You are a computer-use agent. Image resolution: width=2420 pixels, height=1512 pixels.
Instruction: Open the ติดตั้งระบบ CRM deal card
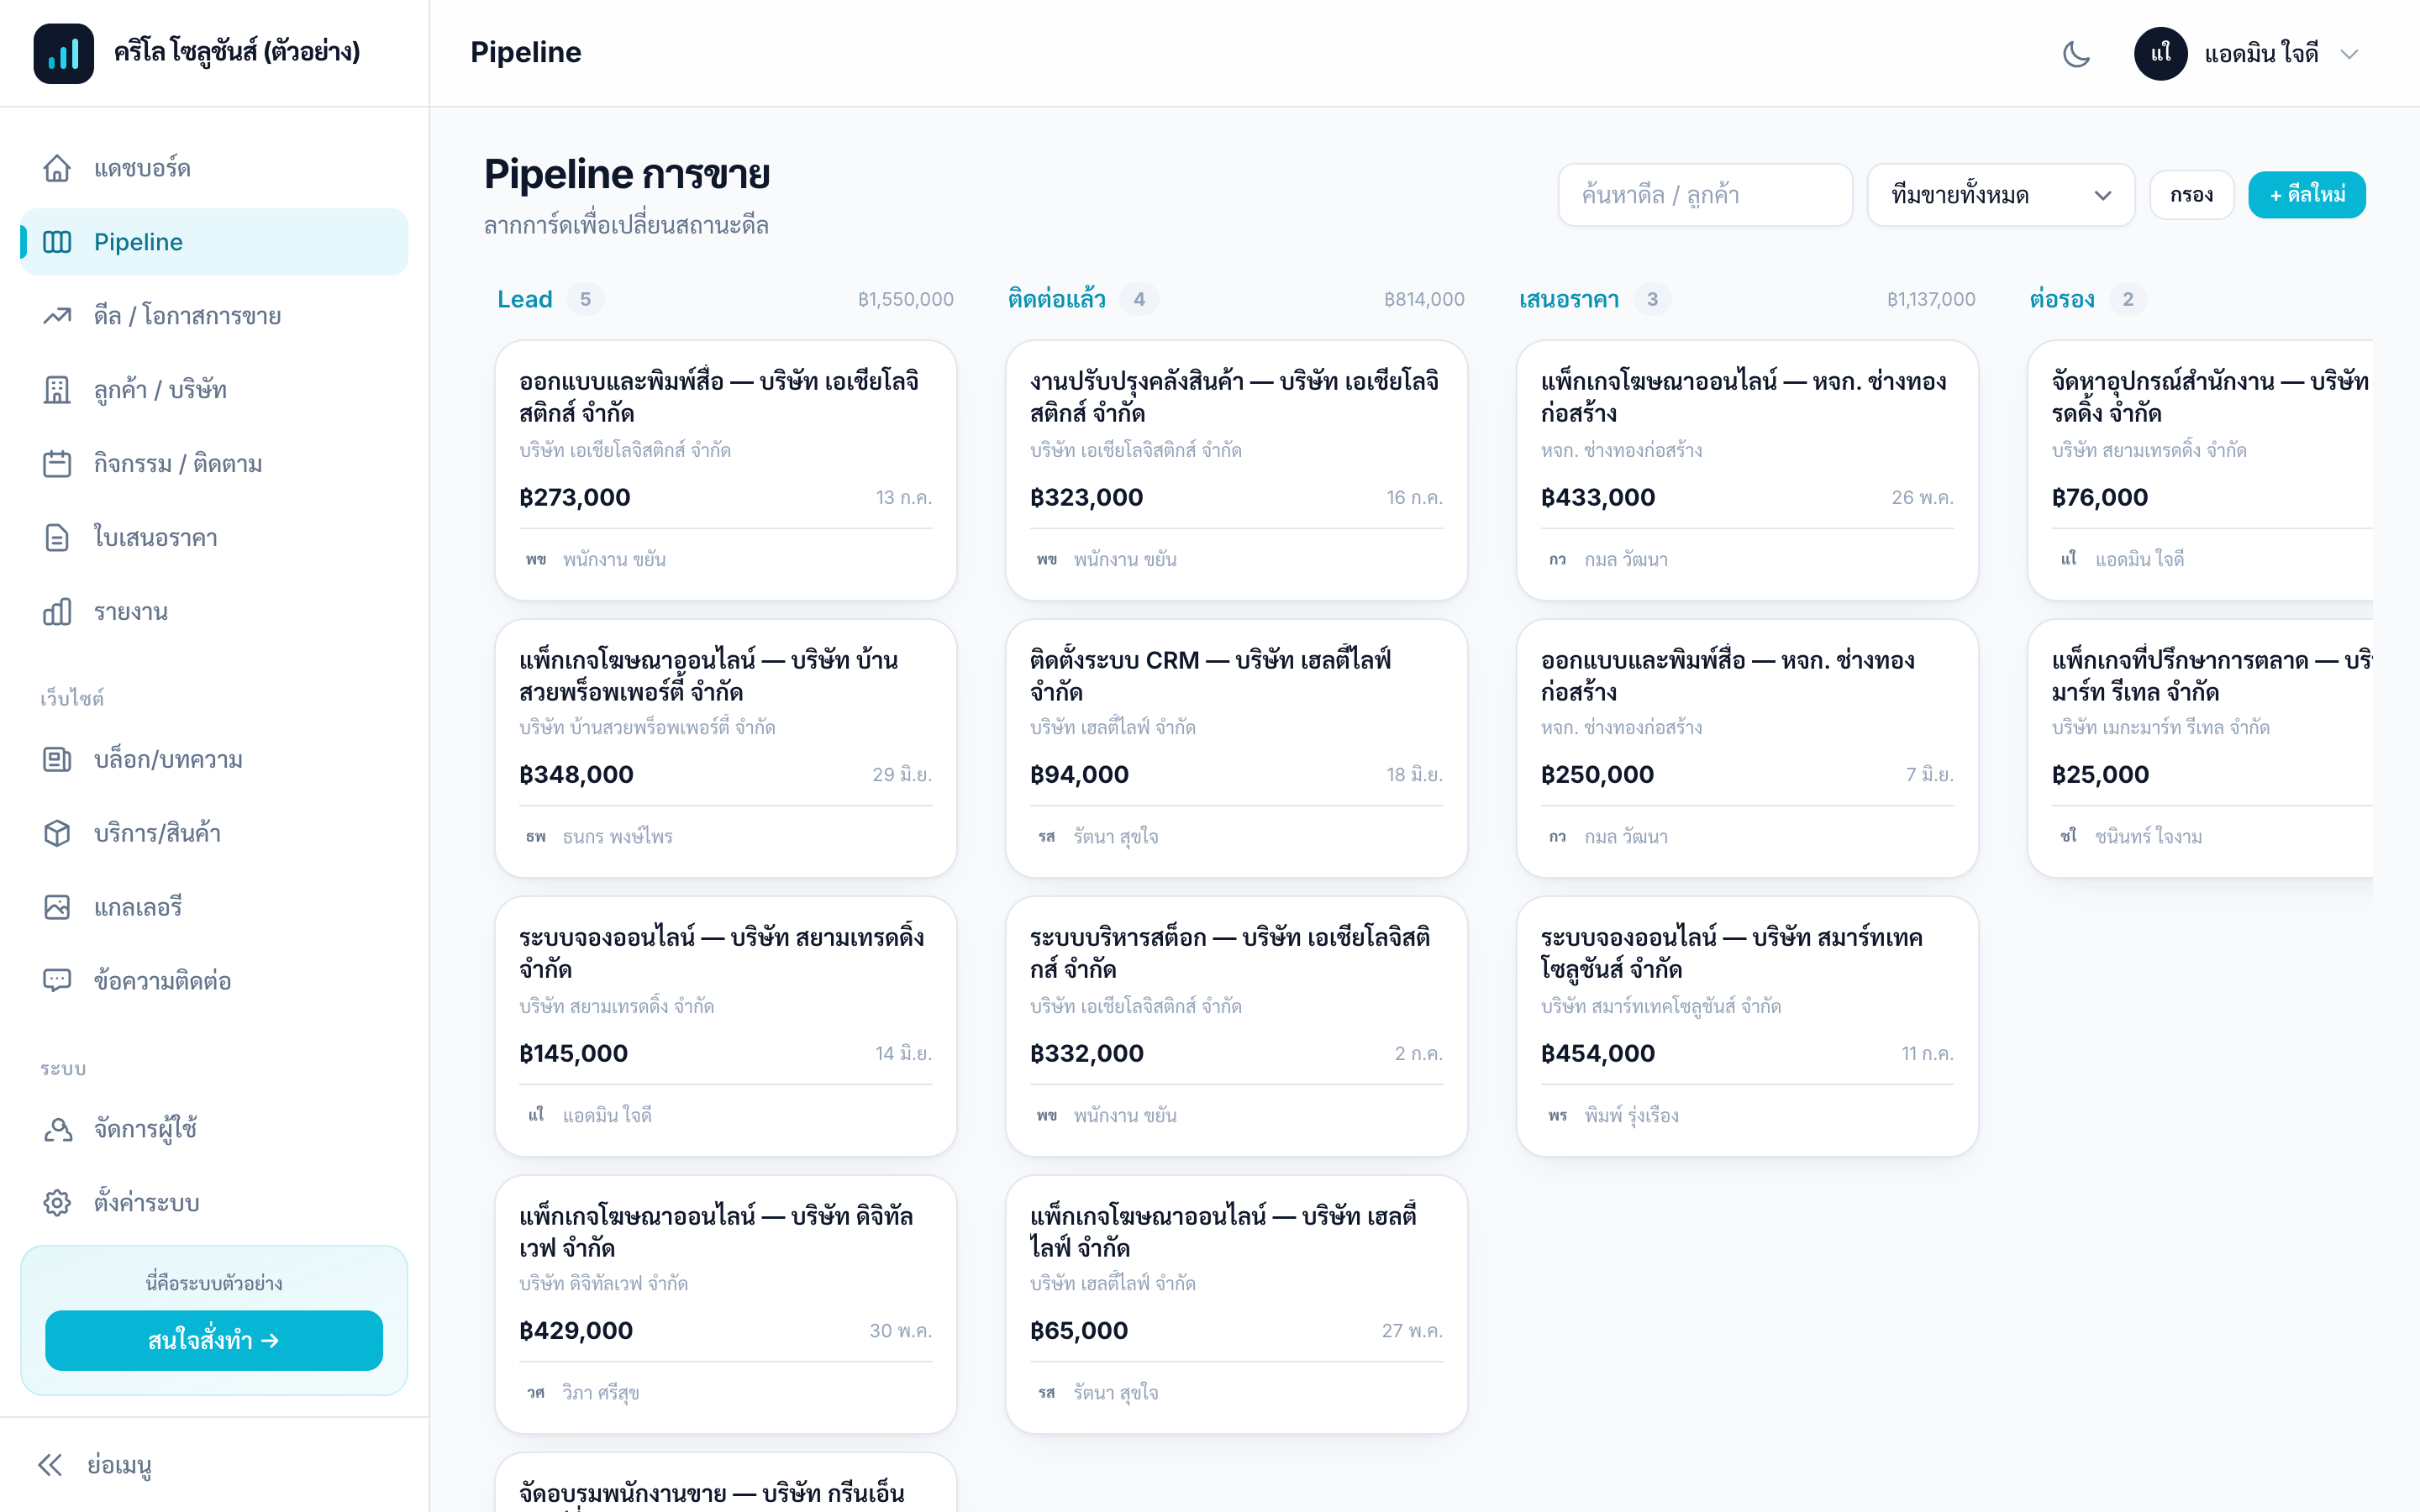click(x=1236, y=748)
